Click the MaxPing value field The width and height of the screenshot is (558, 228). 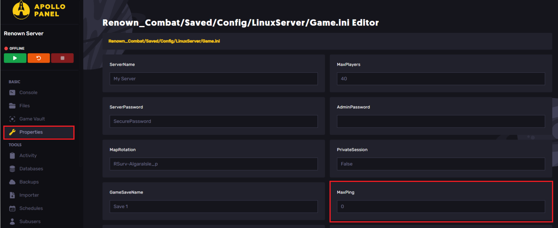point(441,206)
